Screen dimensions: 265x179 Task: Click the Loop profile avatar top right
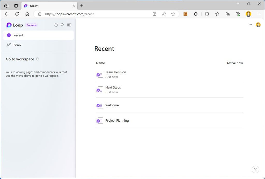pos(258,25)
